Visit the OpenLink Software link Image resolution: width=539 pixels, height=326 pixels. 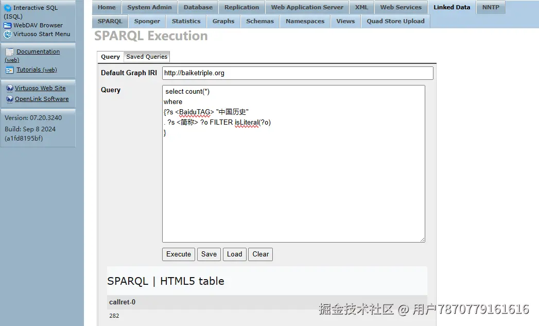coord(42,99)
